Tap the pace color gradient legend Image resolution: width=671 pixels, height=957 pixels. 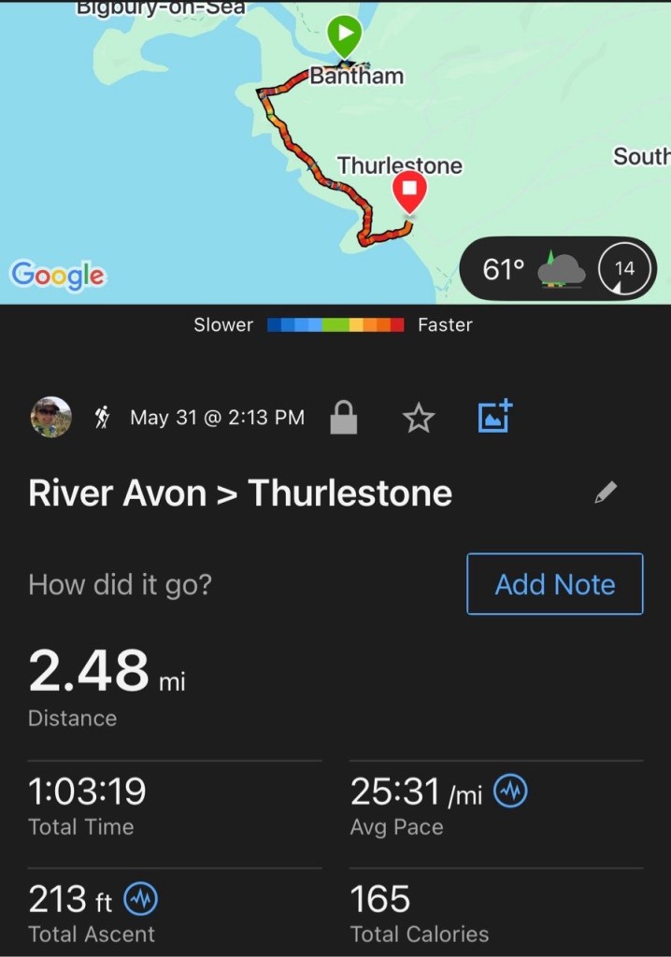(x=335, y=325)
